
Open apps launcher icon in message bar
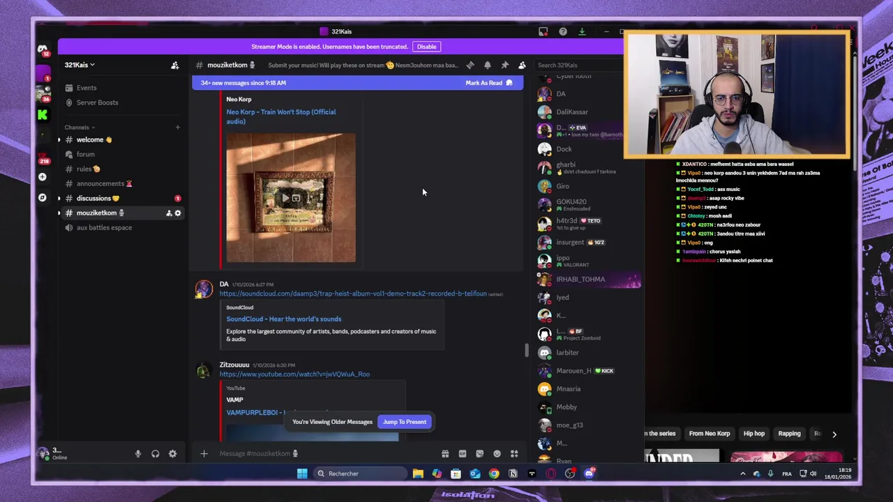click(514, 454)
